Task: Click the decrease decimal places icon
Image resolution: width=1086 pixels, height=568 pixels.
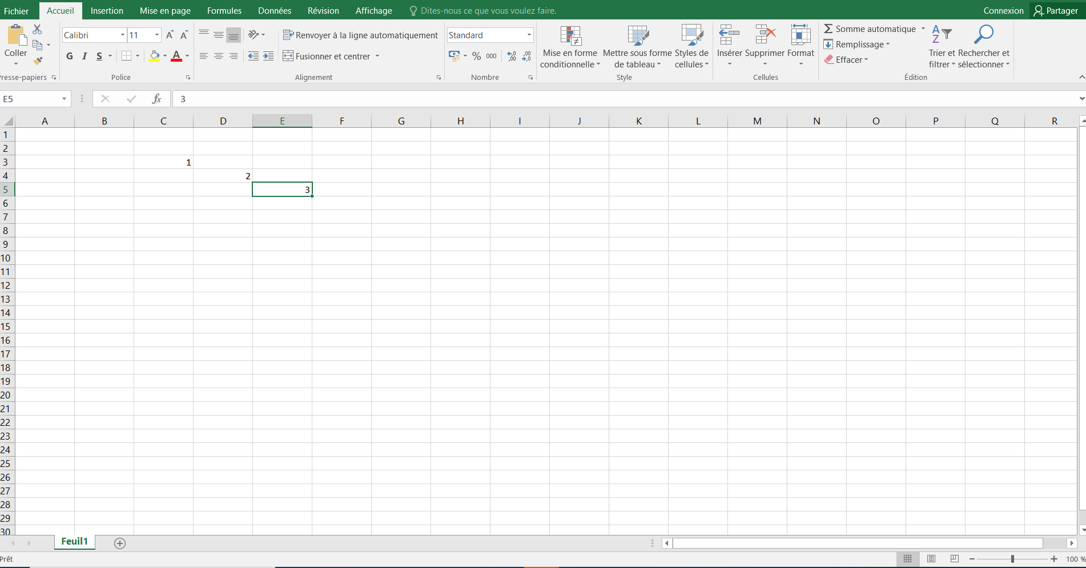Action: click(x=526, y=56)
